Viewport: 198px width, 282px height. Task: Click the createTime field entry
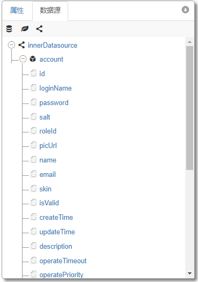click(x=56, y=218)
